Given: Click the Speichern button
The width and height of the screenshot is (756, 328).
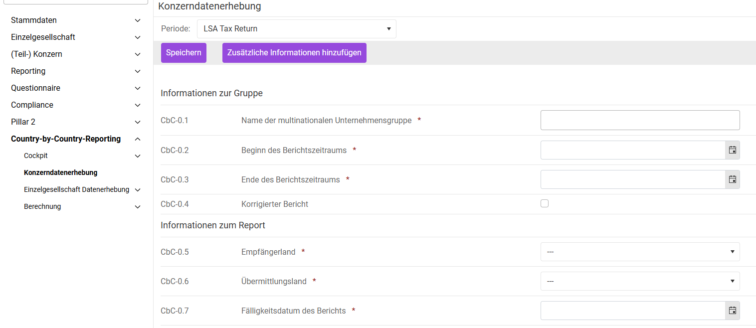Looking at the screenshot, I should [x=184, y=53].
